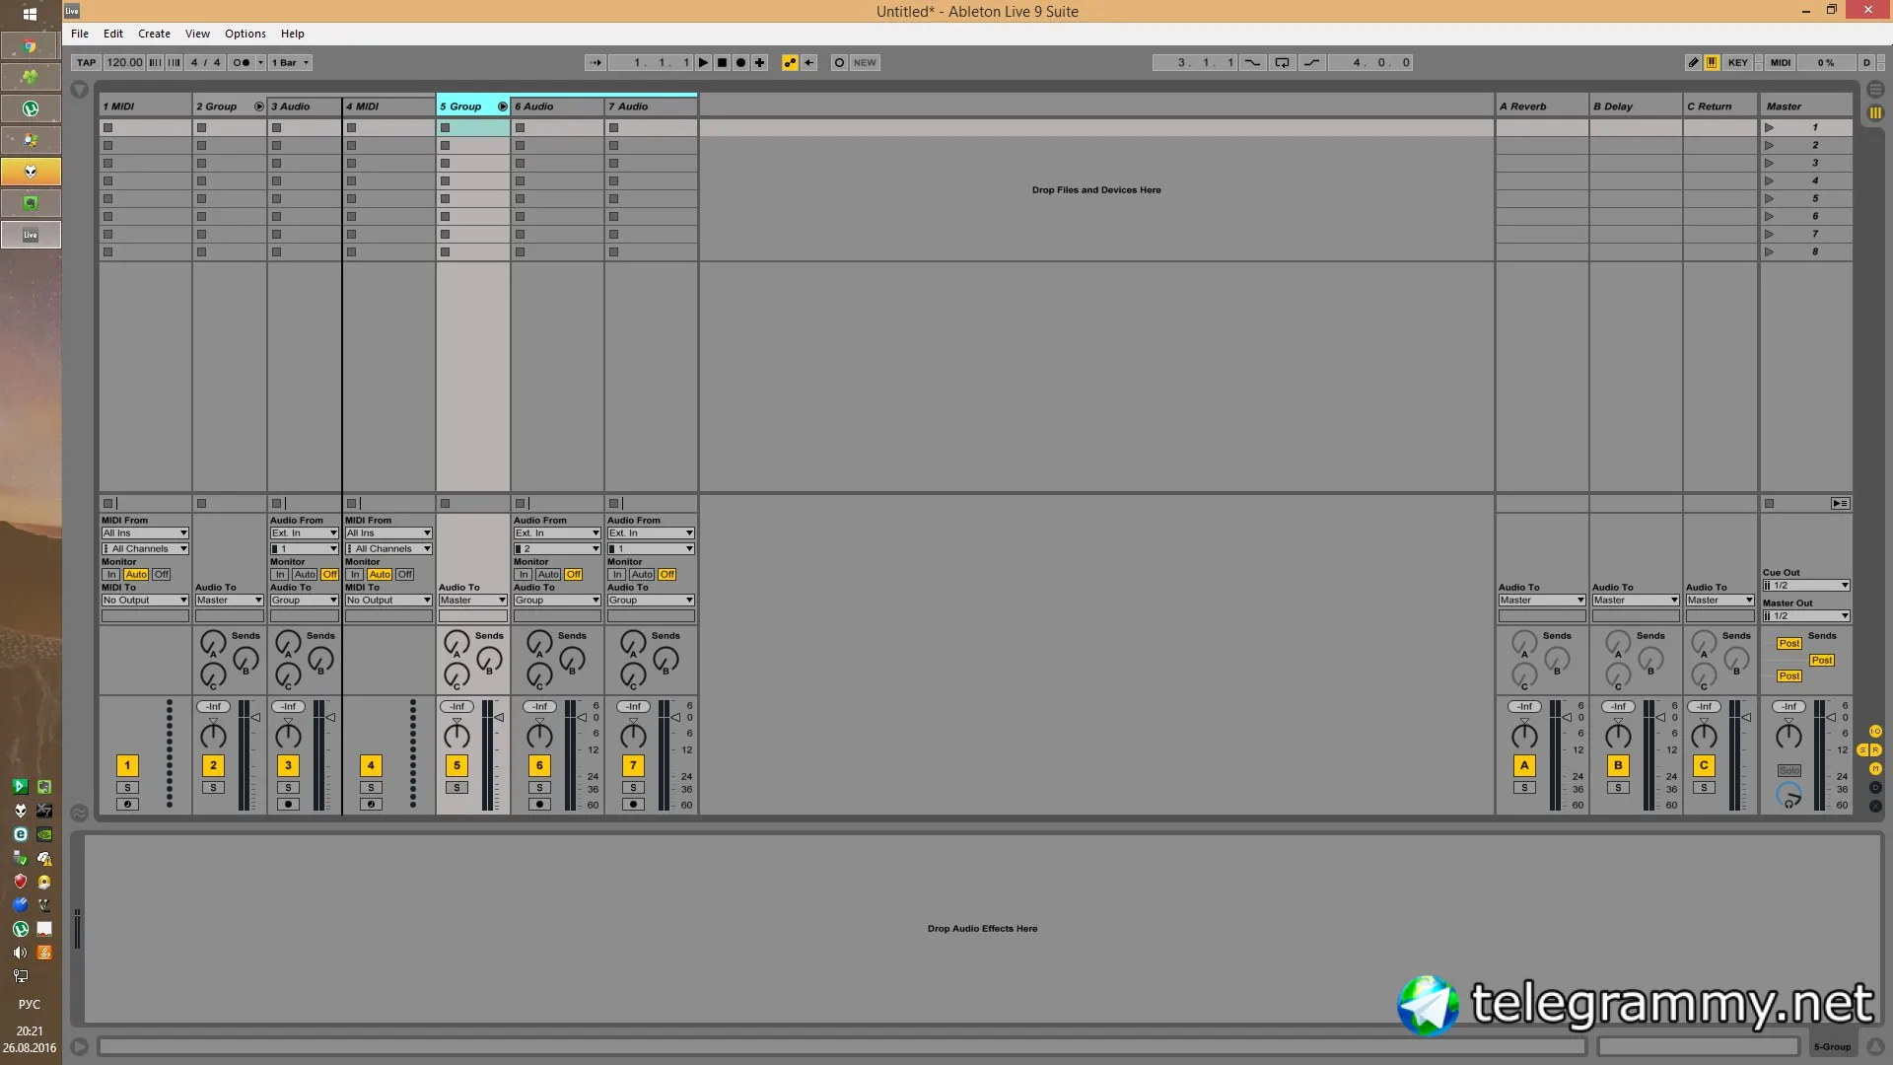Set track 1 MIDI Monitor to Off
The image size is (1893, 1065).
pos(162,574)
